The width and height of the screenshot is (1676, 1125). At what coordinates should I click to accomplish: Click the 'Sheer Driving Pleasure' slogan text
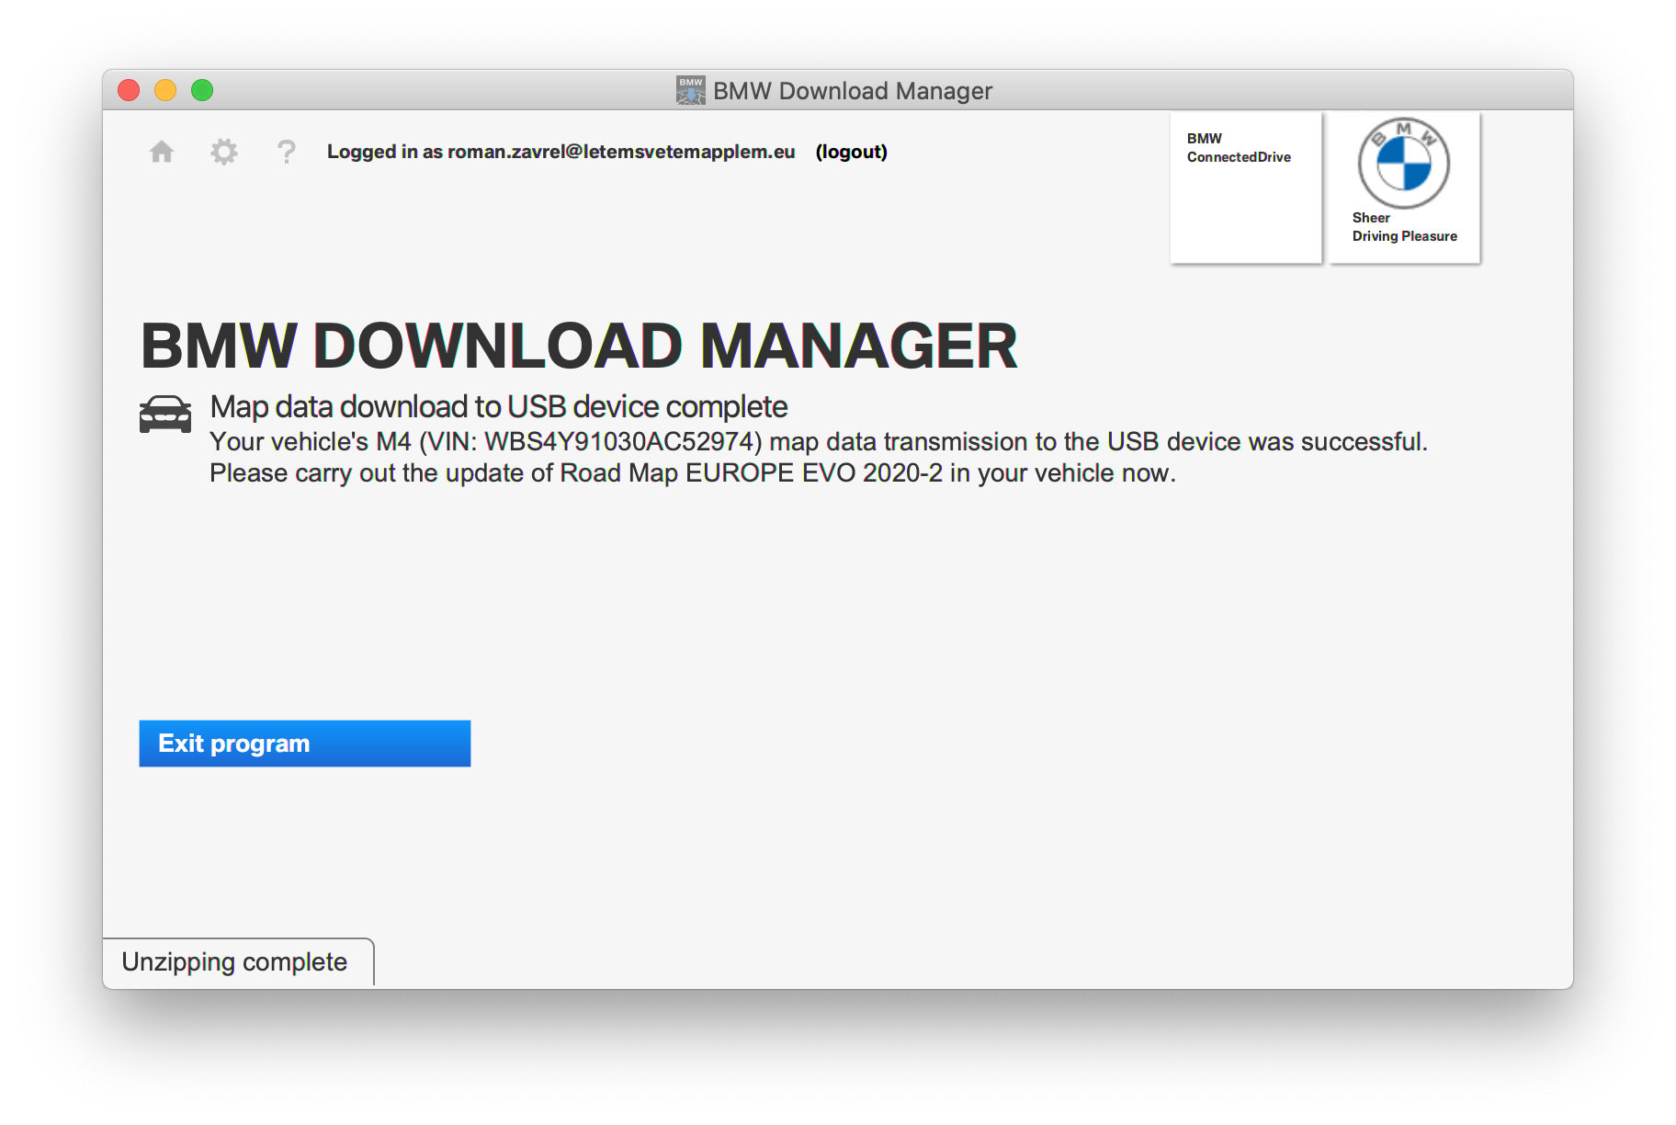(x=1404, y=227)
